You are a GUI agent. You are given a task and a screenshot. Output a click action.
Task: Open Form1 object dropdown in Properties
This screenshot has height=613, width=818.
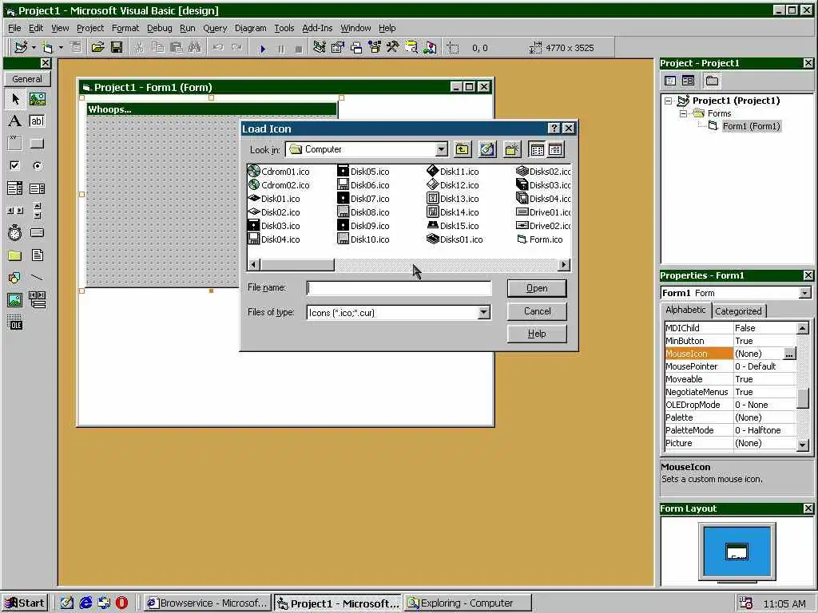point(805,293)
